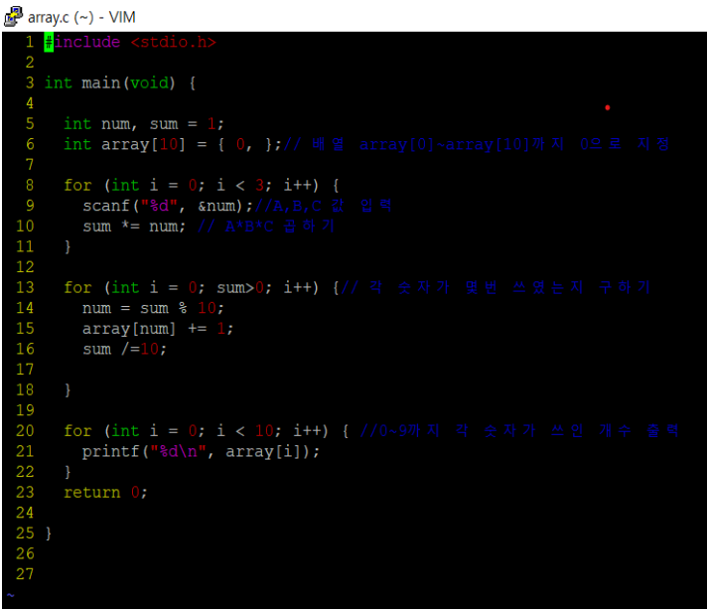709x611 pixels.
Task: Click 'int num, sum = 1;' on line 5
Action: (x=144, y=124)
